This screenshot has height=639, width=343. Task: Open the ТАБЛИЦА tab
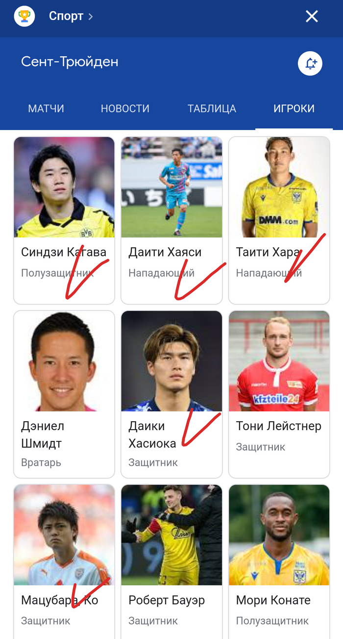pos(212,109)
